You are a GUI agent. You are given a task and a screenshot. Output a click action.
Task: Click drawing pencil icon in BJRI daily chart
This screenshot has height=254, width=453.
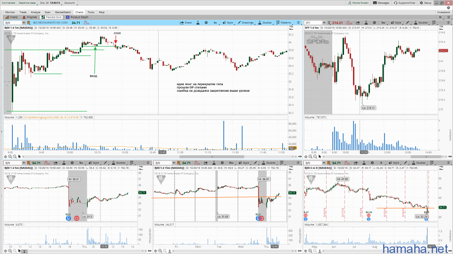click(x=405, y=163)
